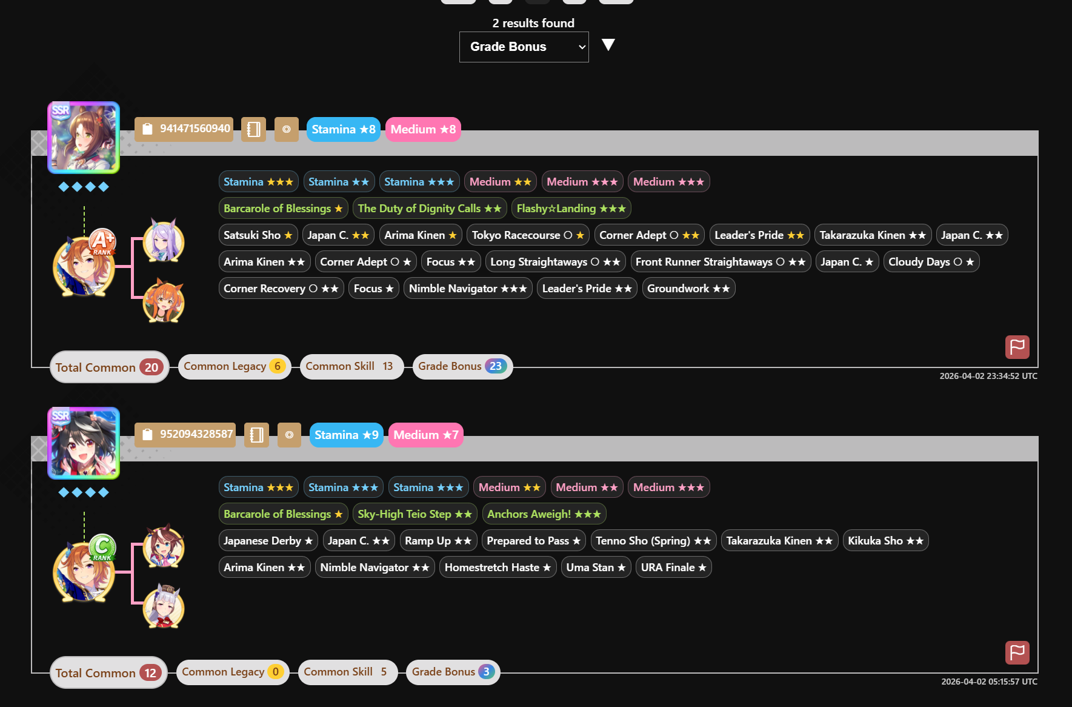Screen dimensions: 1072x707
Task: Select the Tenno Sho (Spring) chip
Action: (653, 541)
